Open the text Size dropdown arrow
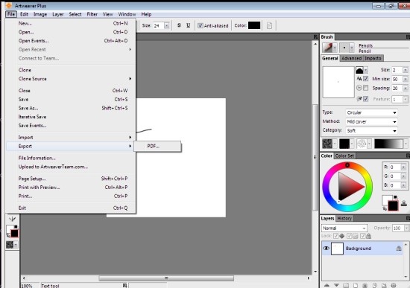 [166, 25]
